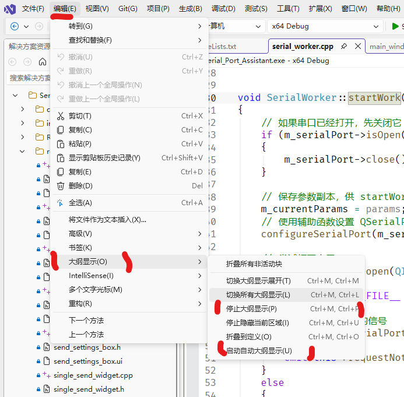Open clipboard history 显示剪贴板历史记录(Y)

pos(129,157)
